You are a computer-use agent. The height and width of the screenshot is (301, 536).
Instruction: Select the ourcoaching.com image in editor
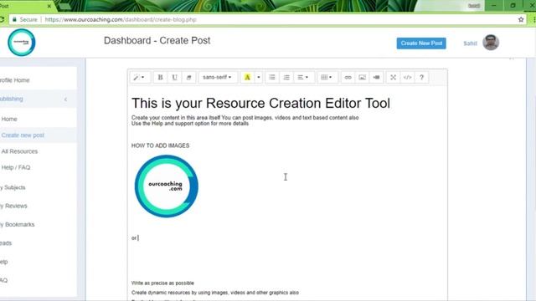(x=167, y=186)
